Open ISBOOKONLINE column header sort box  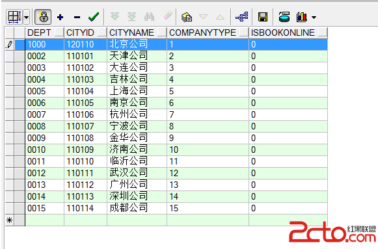tap(323, 33)
